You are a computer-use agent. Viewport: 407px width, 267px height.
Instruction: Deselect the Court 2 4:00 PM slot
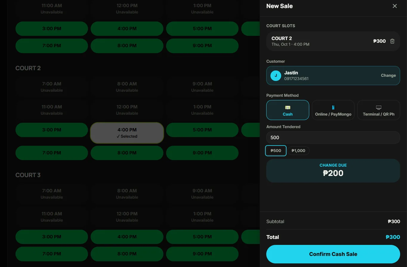click(x=127, y=133)
